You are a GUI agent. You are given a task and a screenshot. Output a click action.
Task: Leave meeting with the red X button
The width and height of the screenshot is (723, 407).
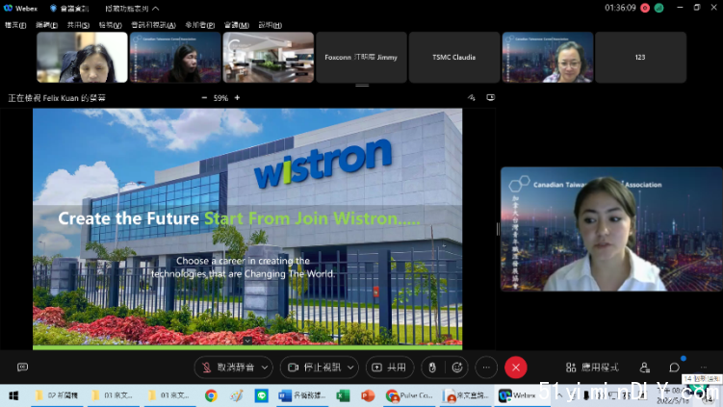pos(515,368)
